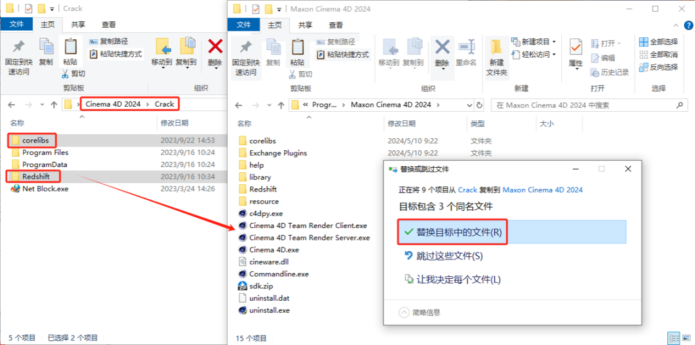The image size is (695, 345).
Task: Open the recent locations dropdown in Crack window
Action: pos(42,105)
